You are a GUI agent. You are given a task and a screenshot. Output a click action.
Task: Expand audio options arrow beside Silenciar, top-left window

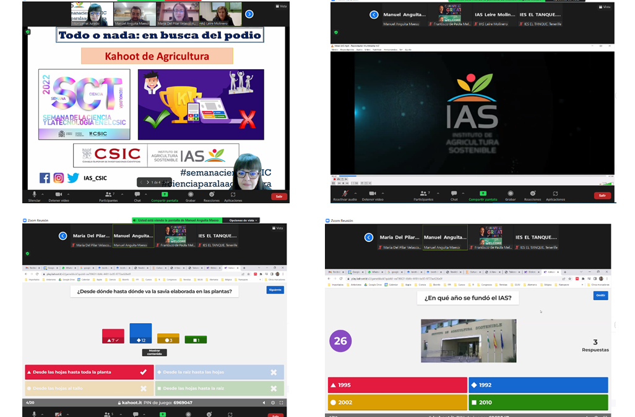click(43, 194)
